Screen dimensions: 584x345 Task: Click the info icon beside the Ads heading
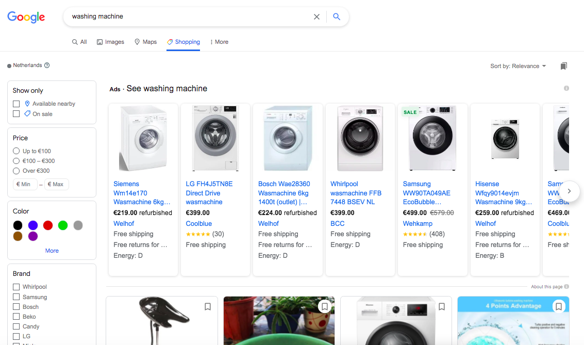pos(566,88)
